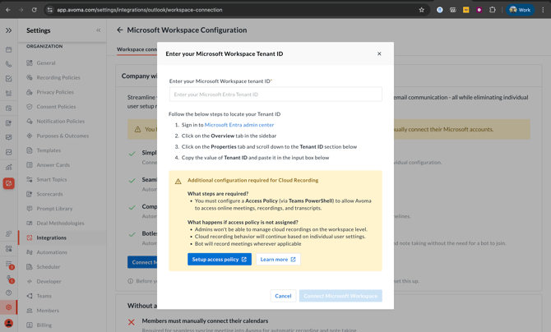Screen dimensions: 551x332
Task: Click the browser back button
Action: pyautogui.click(x=8, y=10)
